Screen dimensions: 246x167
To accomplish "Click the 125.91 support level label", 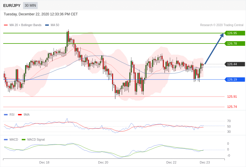I will 232,97.
